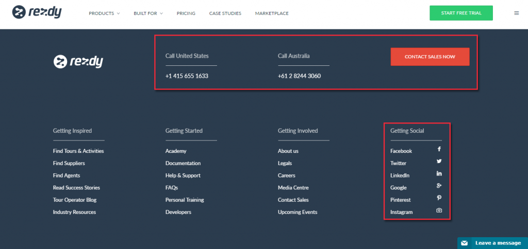The width and height of the screenshot is (528, 249).
Task: Open the Media Centre link
Action: point(293,187)
